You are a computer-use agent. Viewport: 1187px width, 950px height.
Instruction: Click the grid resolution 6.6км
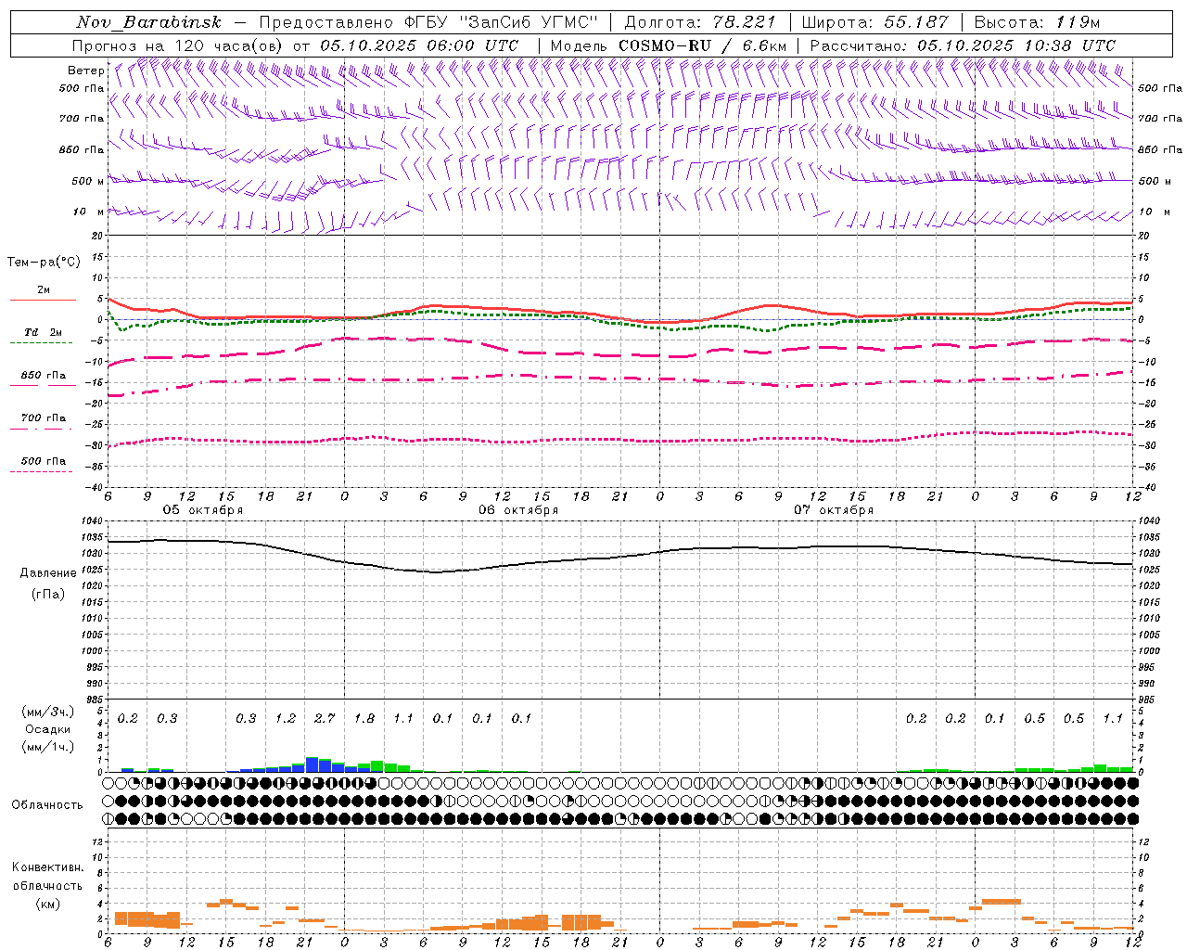(x=764, y=45)
